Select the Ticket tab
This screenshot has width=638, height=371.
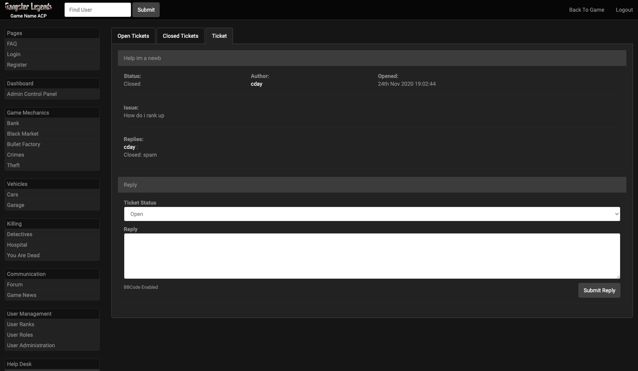[219, 36]
